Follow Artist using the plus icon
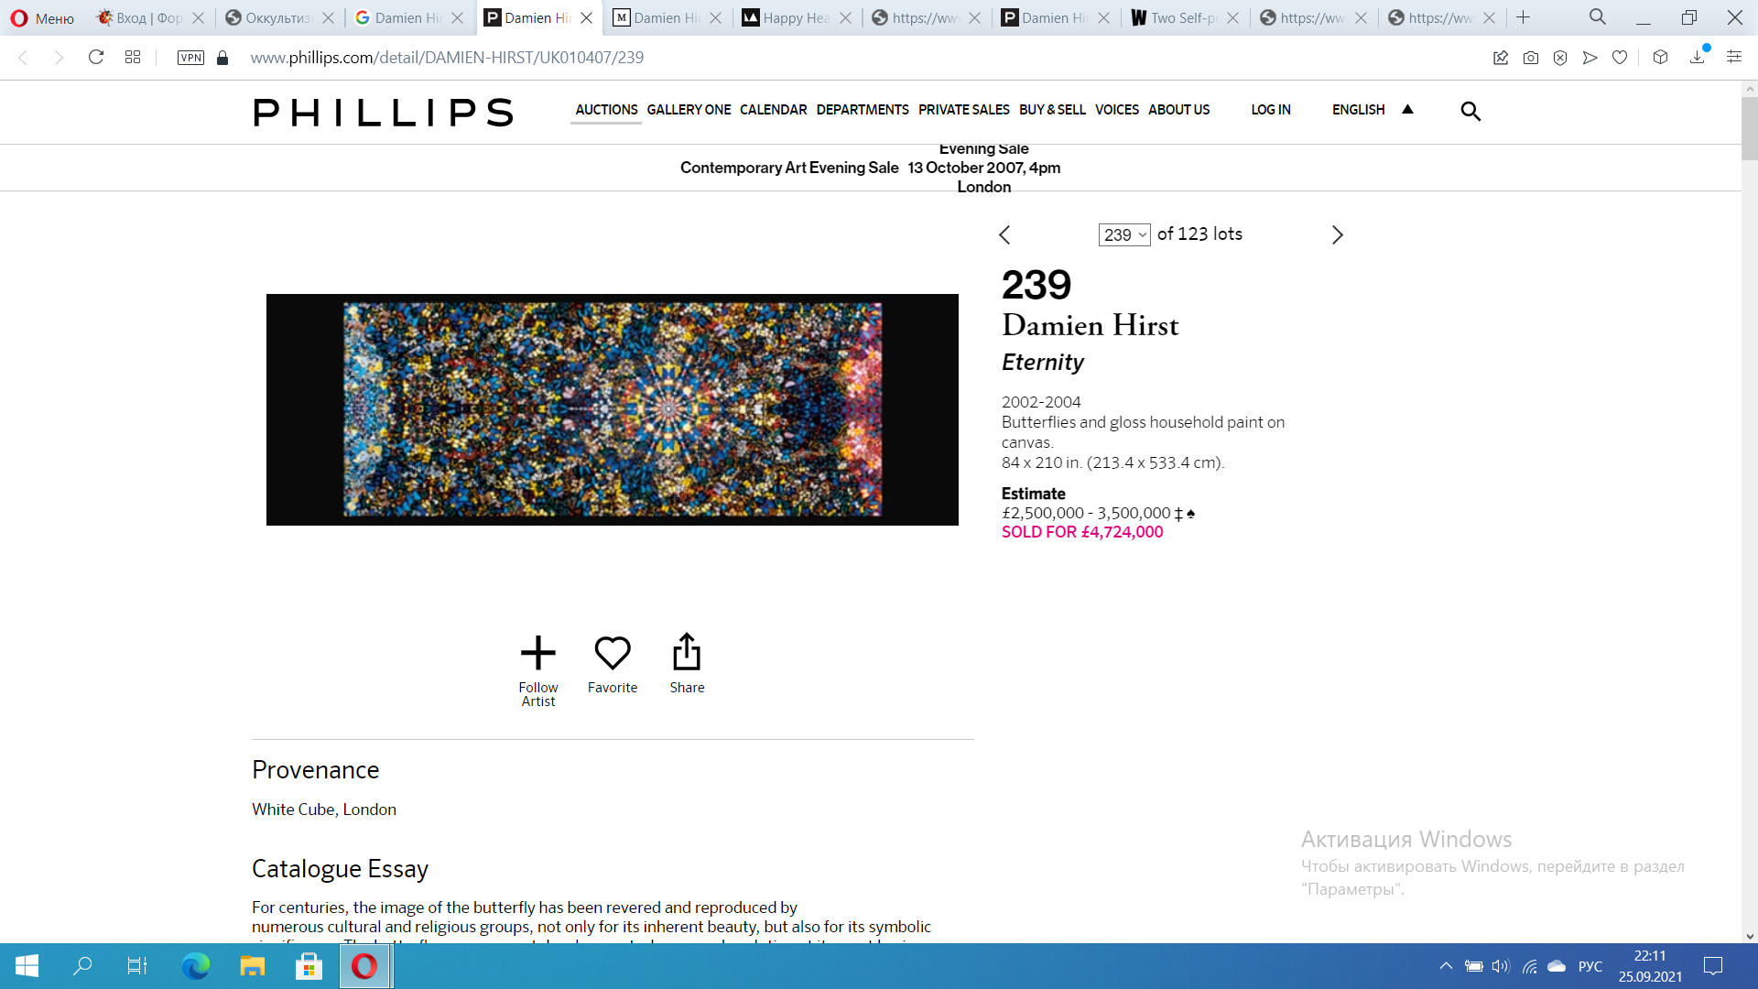The height and width of the screenshot is (989, 1758). point(538,653)
